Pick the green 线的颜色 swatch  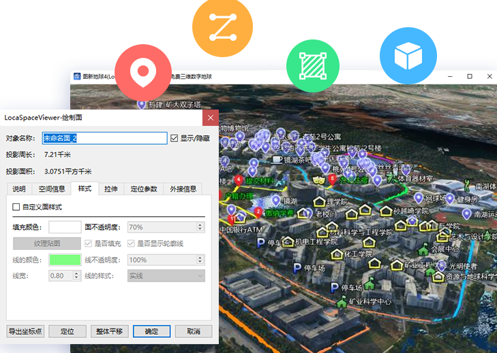[x=65, y=260]
